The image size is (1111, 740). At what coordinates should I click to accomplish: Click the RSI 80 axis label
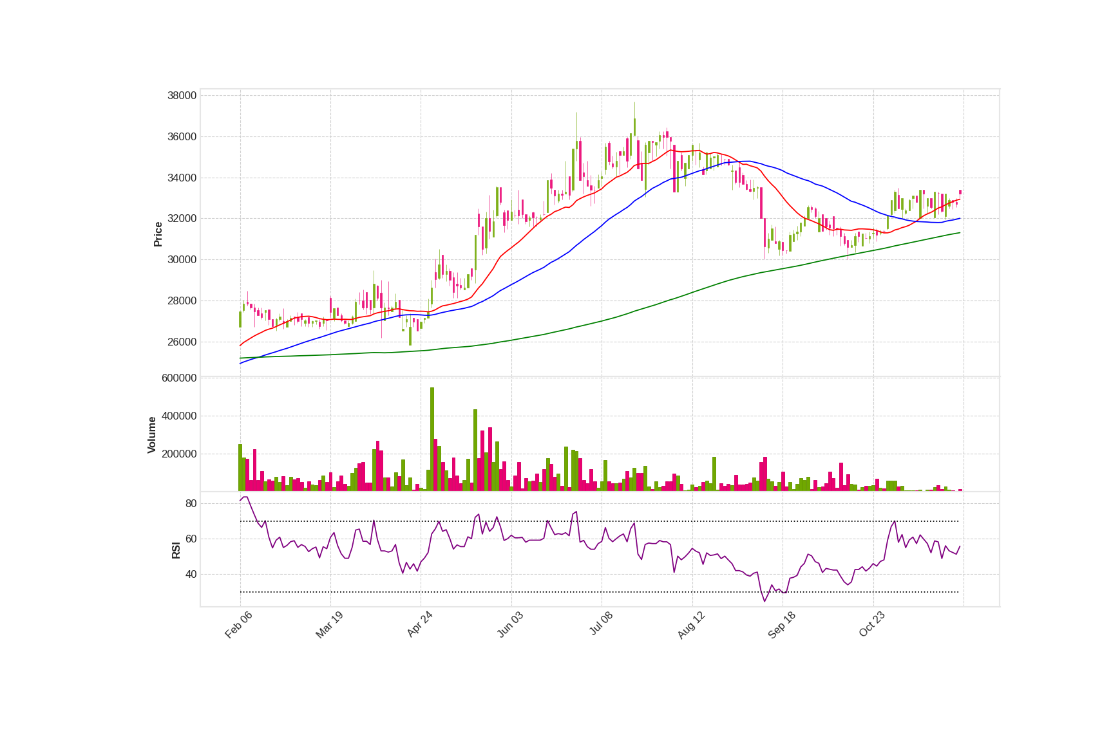click(191, 504)
